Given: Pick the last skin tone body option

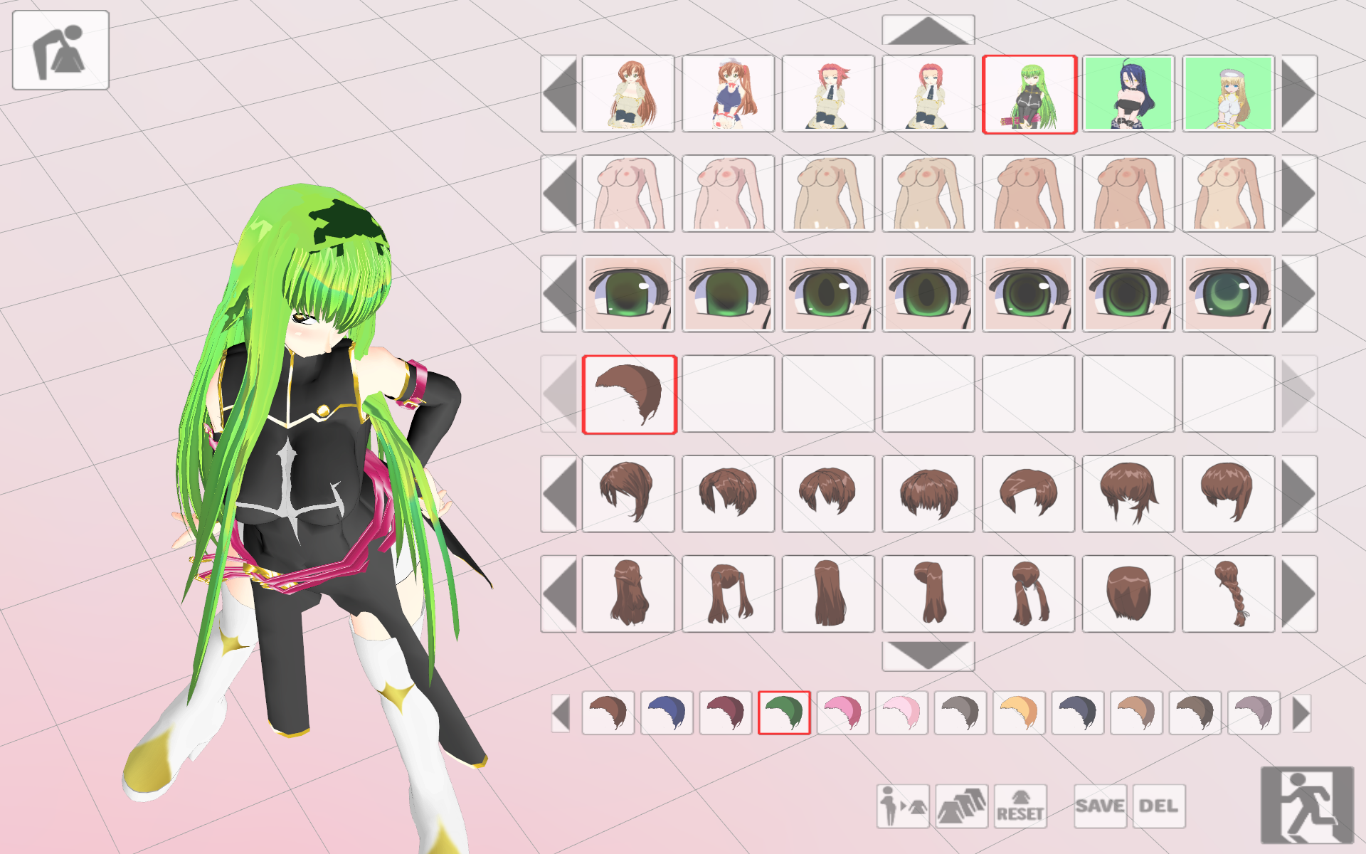Looking at the screenshot, I should coord(1229,194).
